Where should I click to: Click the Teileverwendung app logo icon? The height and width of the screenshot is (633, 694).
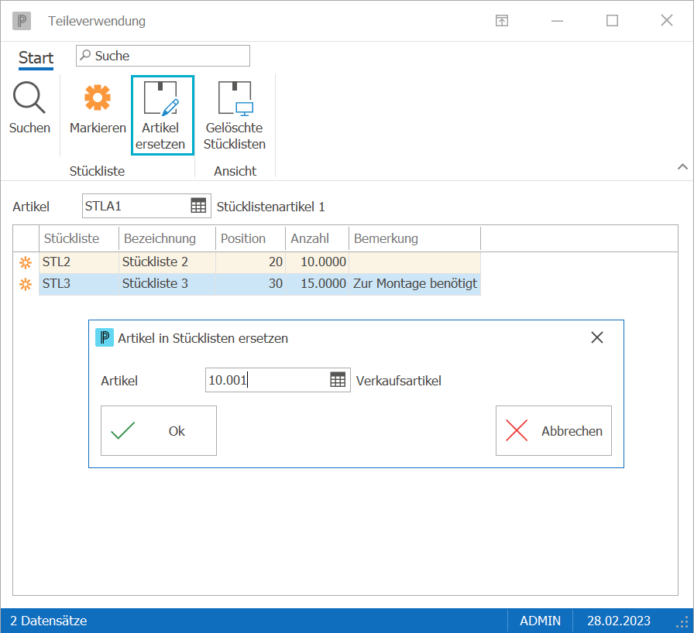(x=22, y=21)
